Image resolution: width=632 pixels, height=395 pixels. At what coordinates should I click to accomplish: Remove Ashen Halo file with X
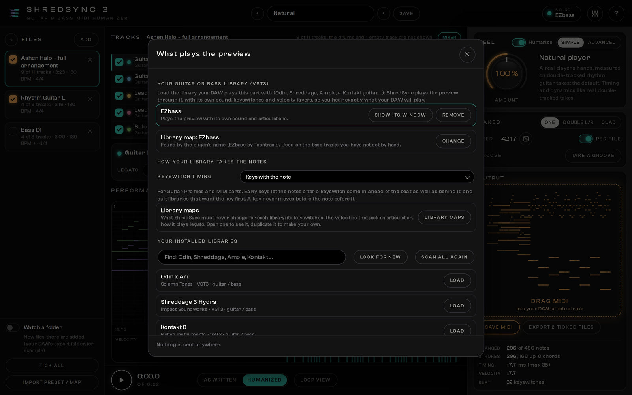tap(90, 60)
